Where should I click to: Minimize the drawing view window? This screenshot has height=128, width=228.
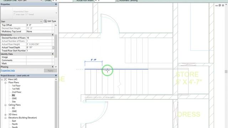tap(217, 5)
